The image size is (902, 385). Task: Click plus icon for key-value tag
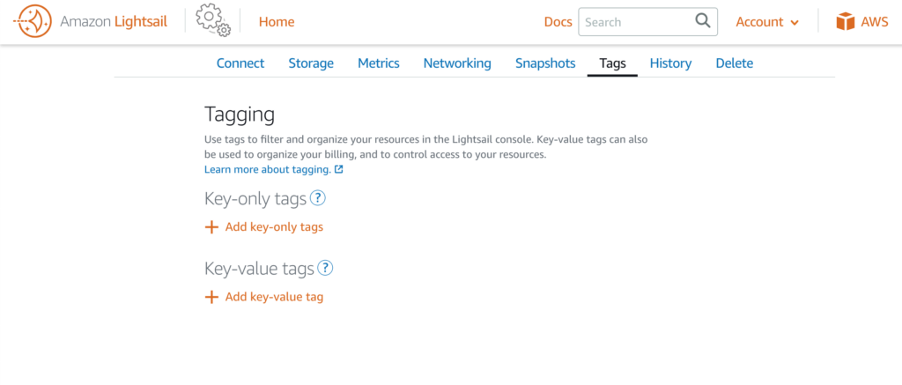211,297
